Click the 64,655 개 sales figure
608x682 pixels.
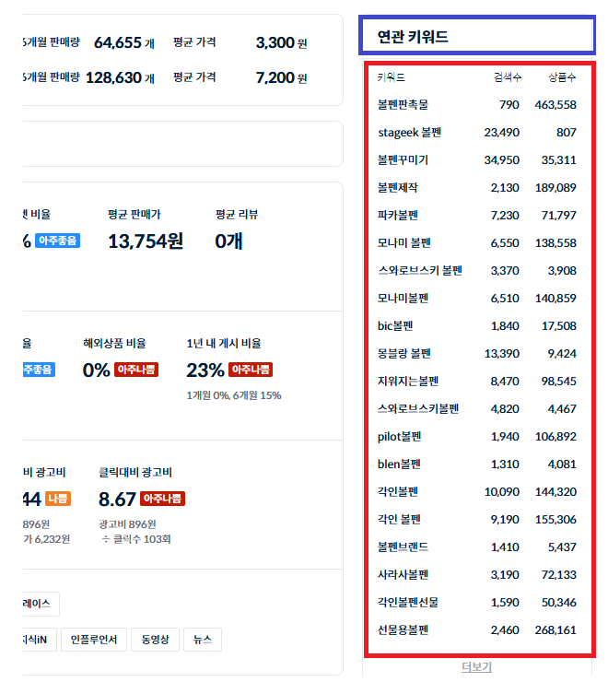(x=124, y=42)
